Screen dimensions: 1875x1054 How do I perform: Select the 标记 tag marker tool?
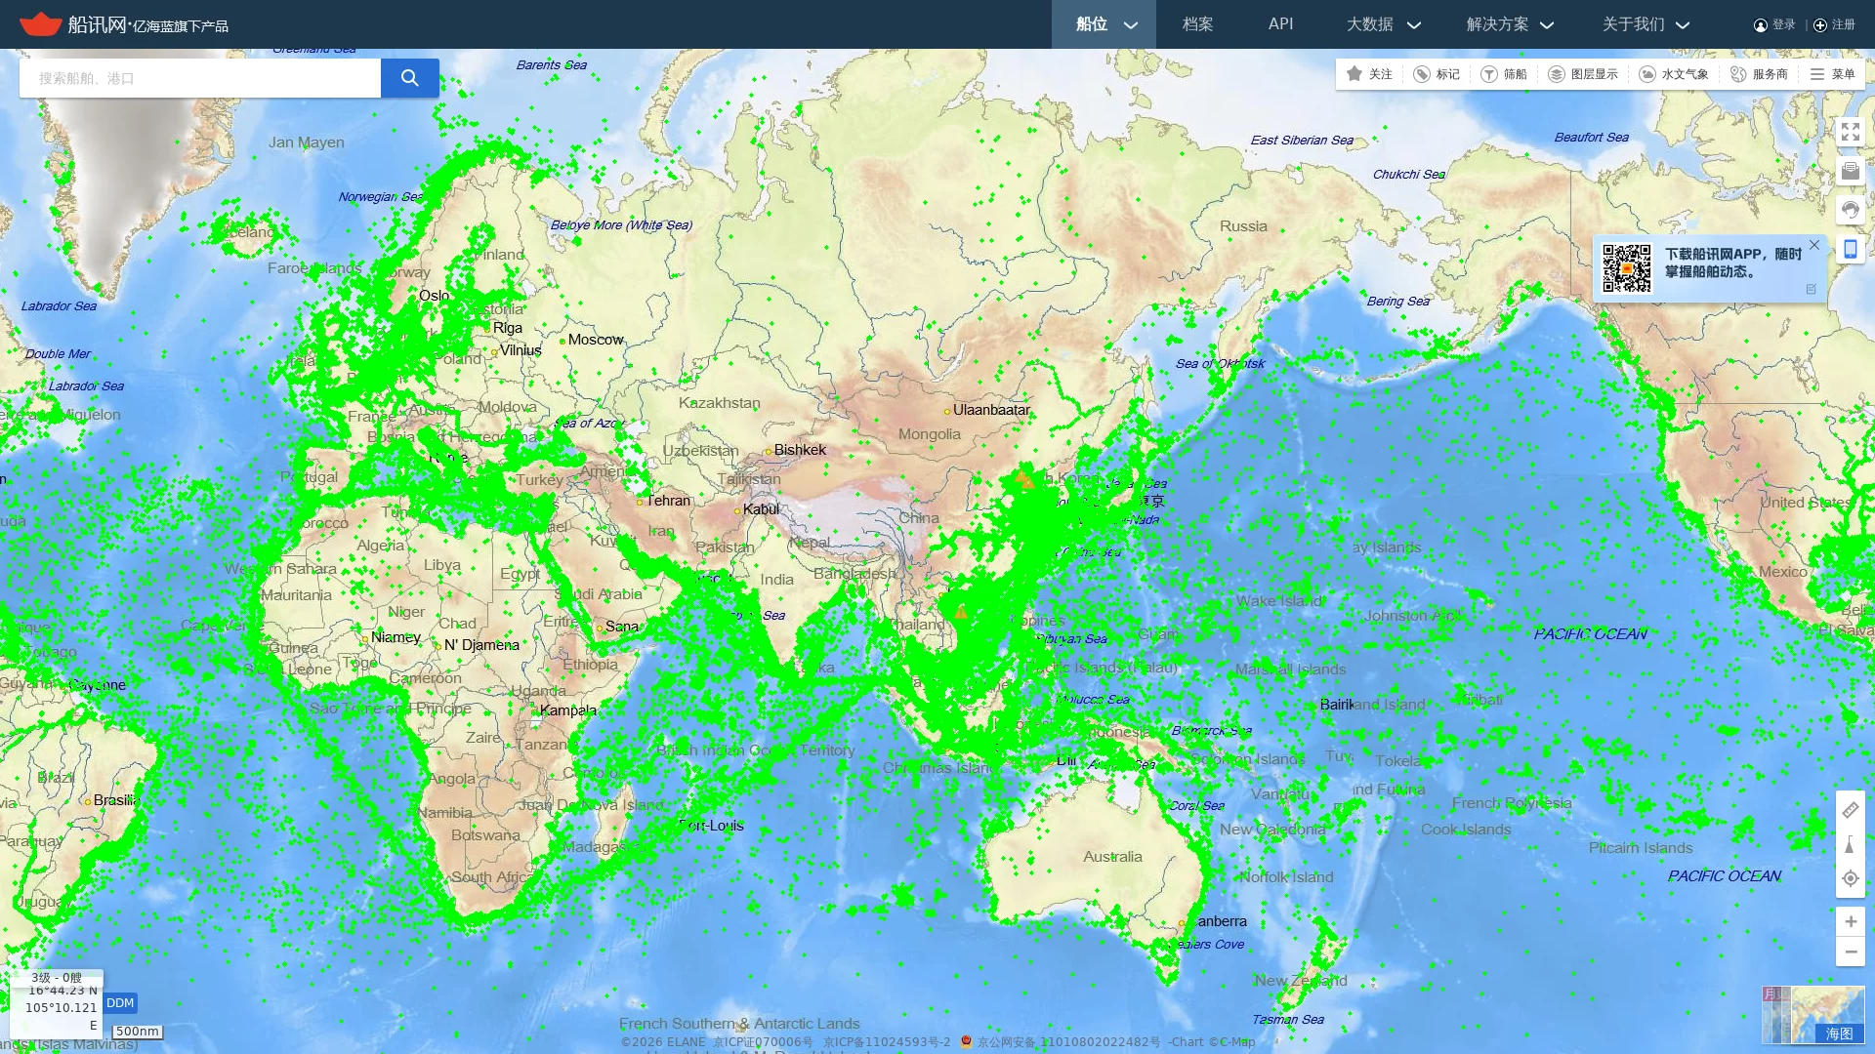click(1437, 74)
